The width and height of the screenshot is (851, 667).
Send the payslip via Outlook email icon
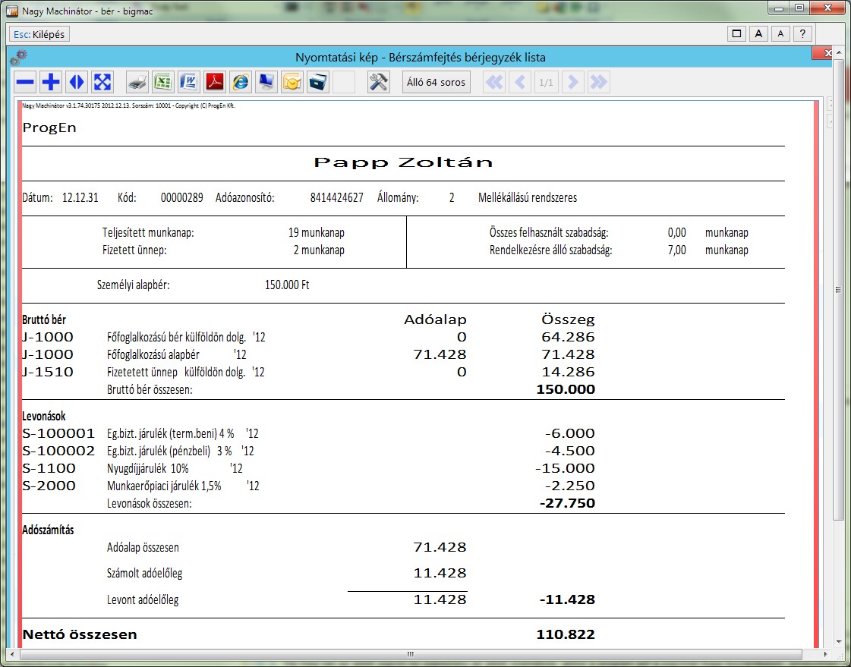[292, 82]
